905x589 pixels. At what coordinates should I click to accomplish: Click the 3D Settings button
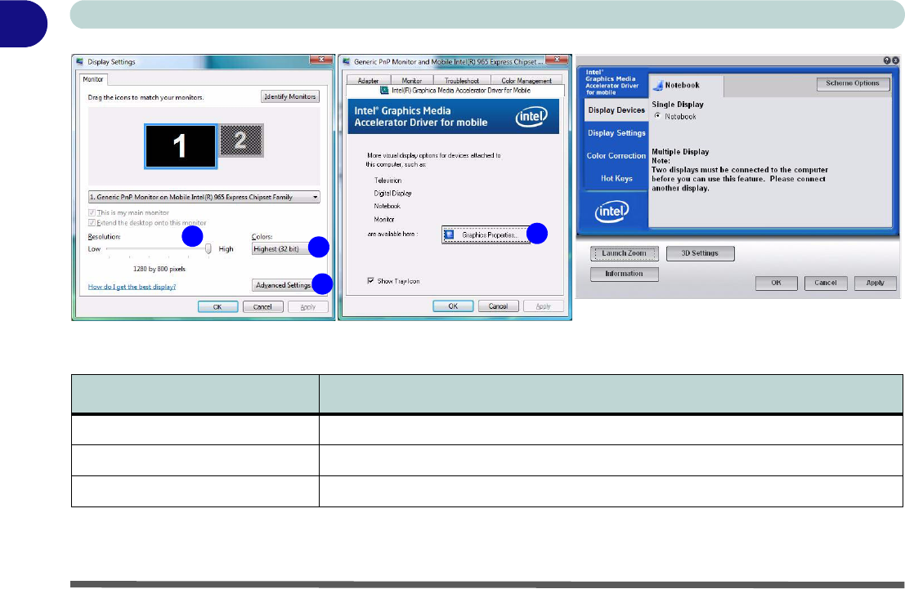700,253
